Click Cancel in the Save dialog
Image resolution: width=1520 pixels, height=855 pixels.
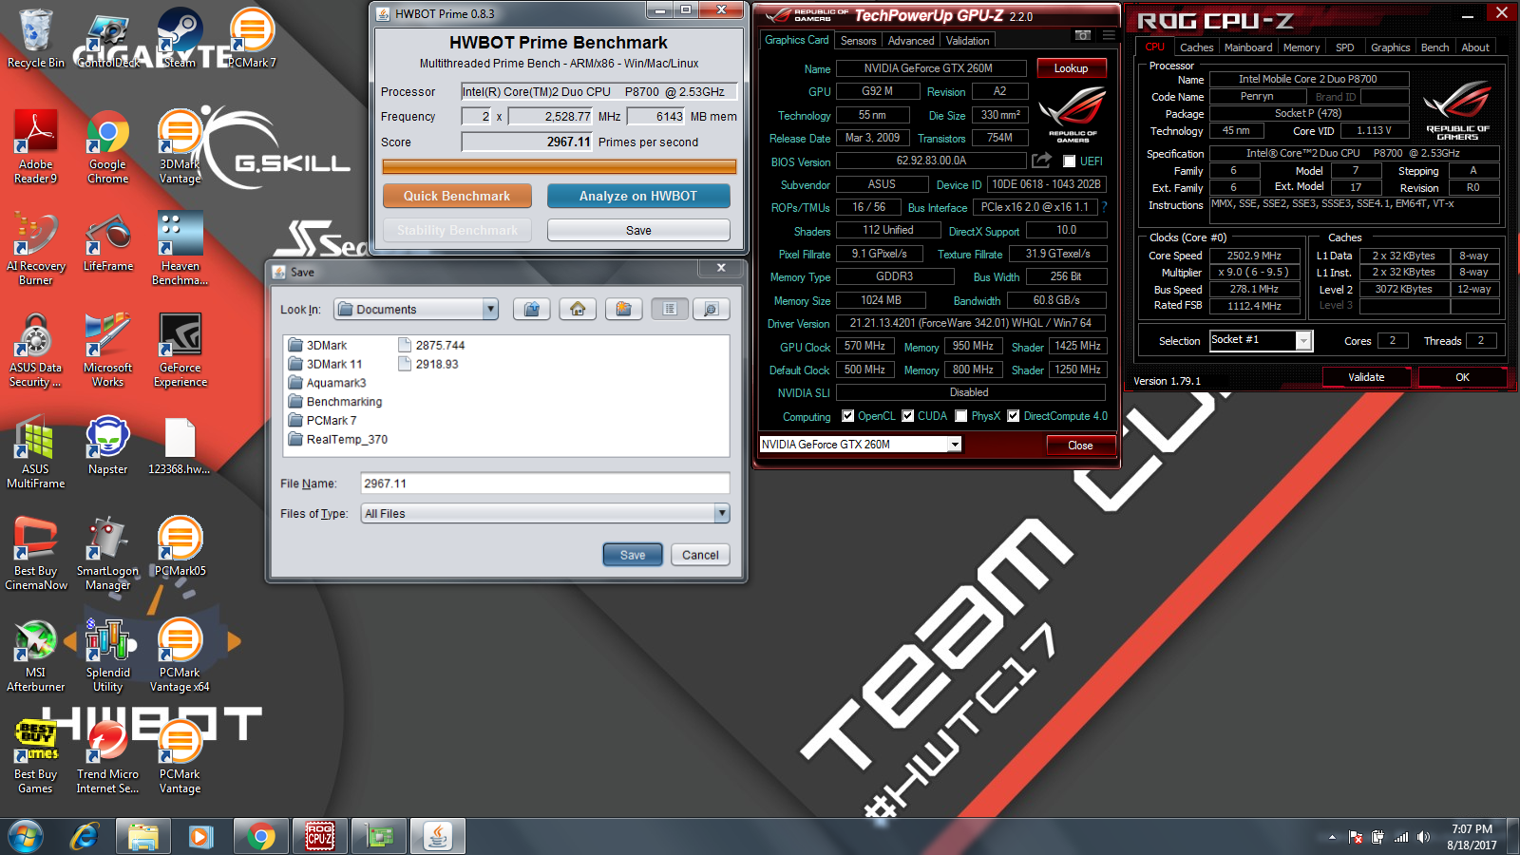click(700, 555)
